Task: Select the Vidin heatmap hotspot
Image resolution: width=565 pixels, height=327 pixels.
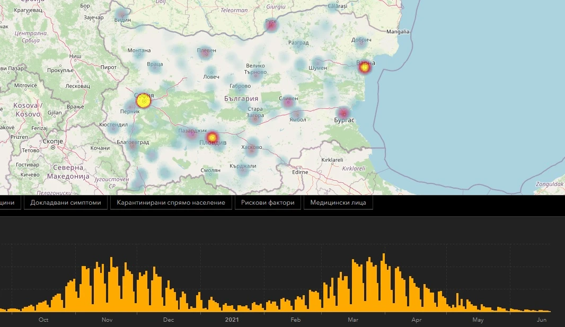Action: (x=122, y=15)
